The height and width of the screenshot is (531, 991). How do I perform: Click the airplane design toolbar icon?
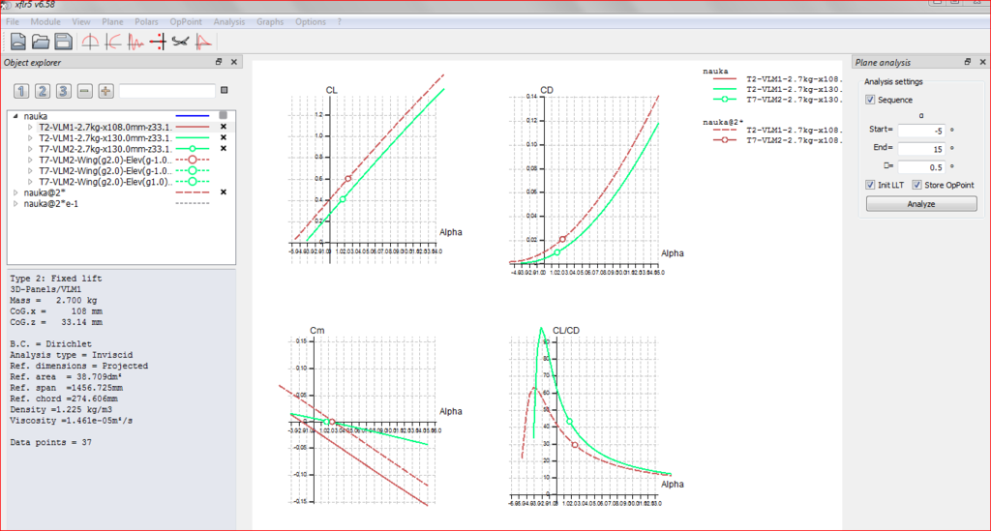[180, 42]
